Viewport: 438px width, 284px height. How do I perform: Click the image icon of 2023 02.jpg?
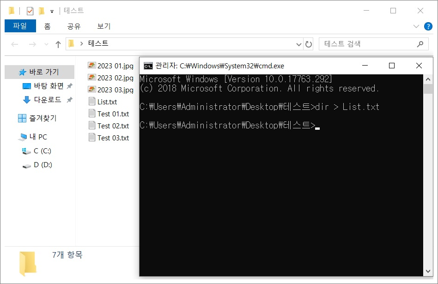(92, 78)
